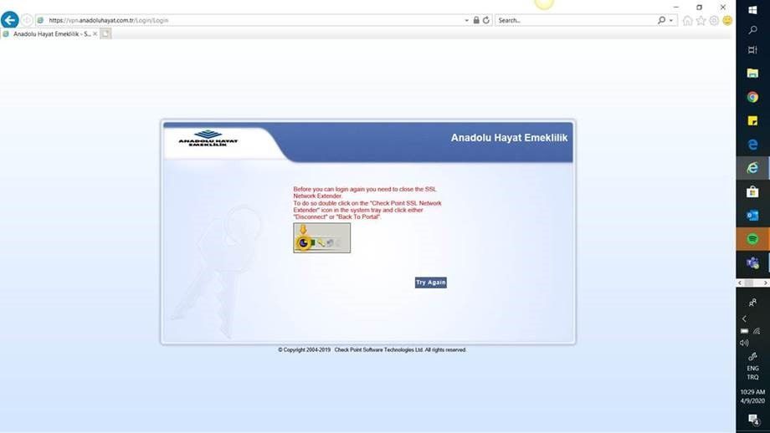Launch File Explorer from taskbar
Viewport: 770px width, 433px height.
752,74
